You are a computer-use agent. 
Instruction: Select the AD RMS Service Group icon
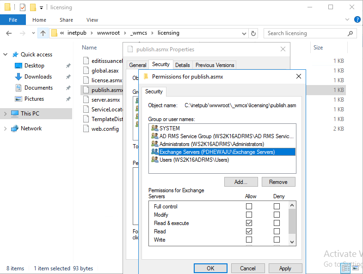point(154,136)
